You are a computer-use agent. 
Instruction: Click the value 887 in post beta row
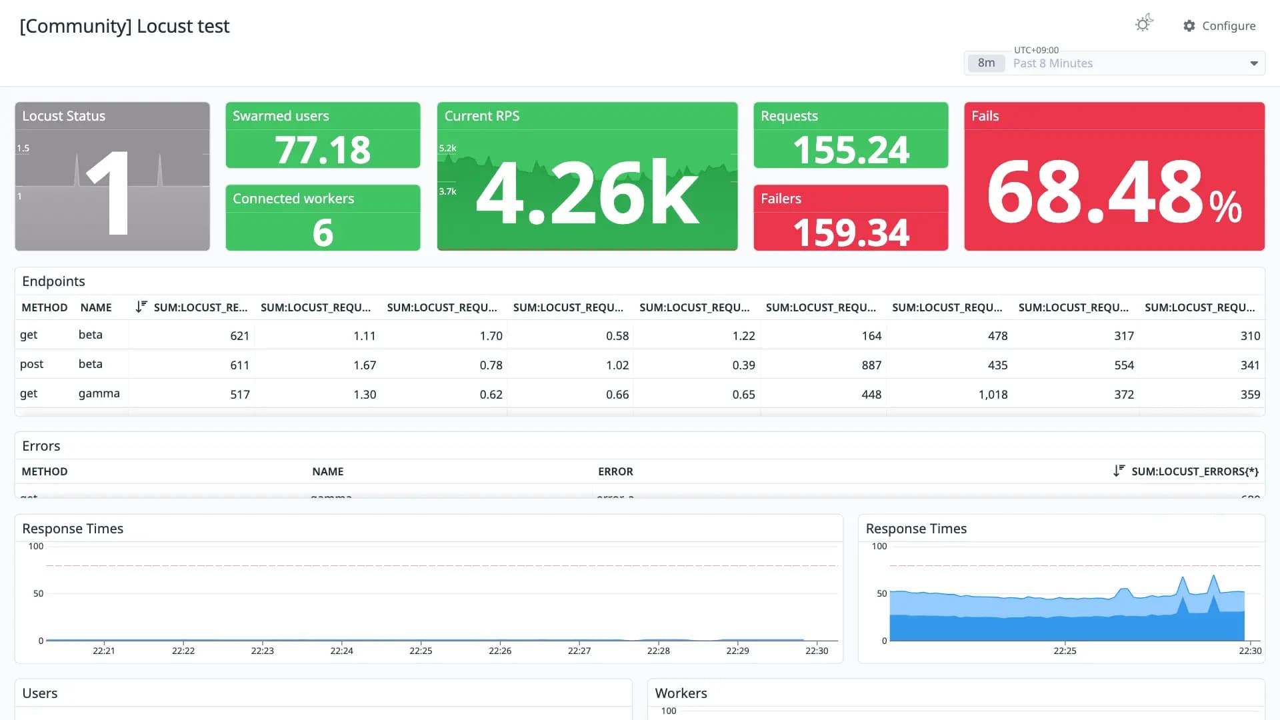(x=871, y=365)
